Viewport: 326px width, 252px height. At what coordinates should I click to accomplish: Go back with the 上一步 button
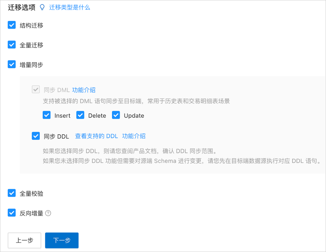coord(25,240)
